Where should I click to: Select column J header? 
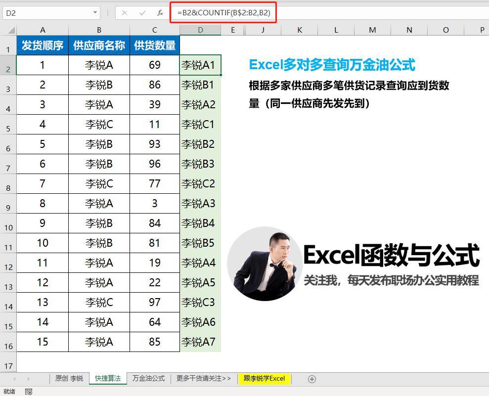coord(263,30)
